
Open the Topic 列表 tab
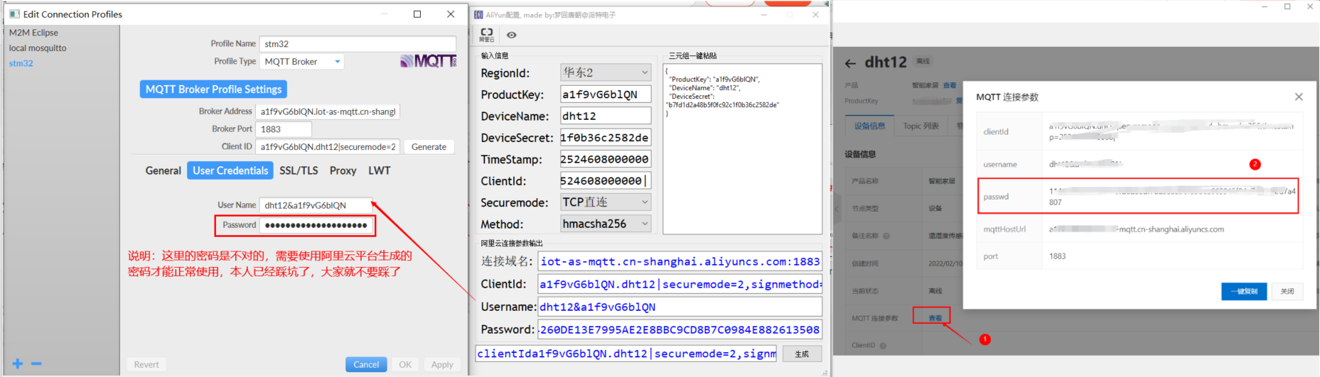coord(921,126)
